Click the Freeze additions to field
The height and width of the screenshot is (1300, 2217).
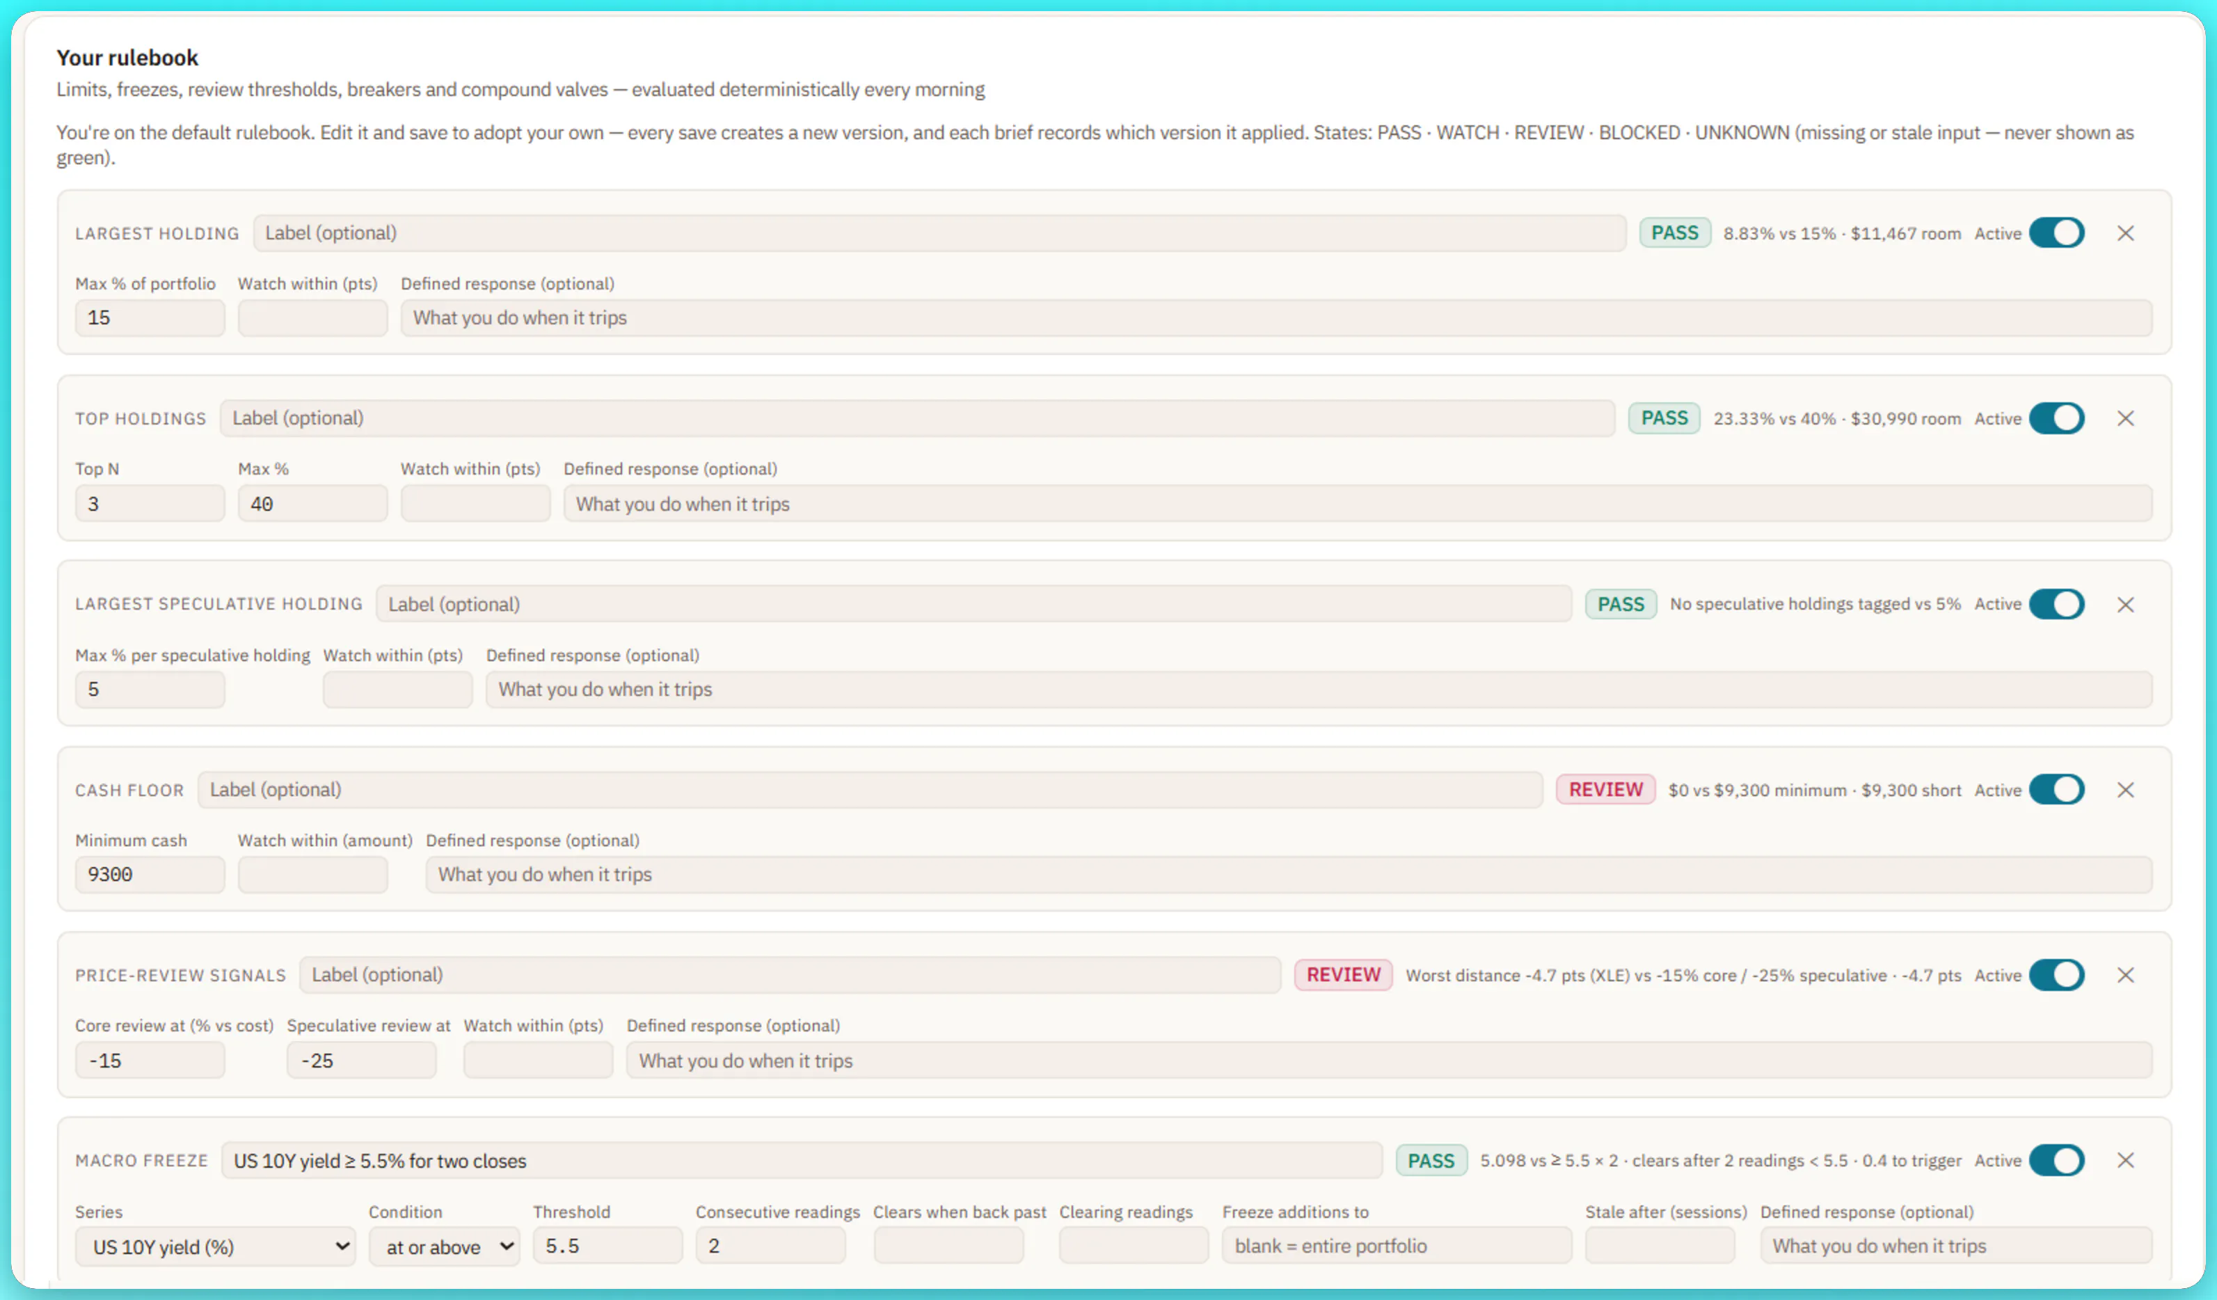click(1397, 1246)
